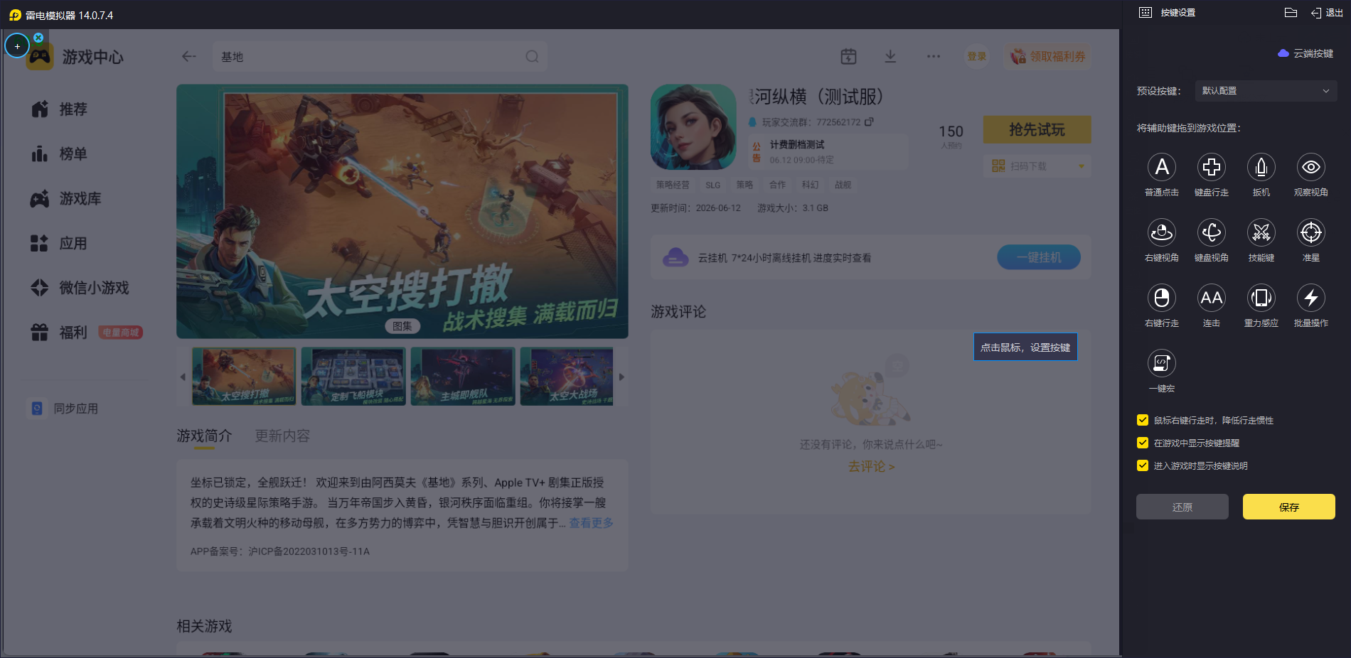Select the 太空搜打撤 screenshot thumbnail
The image size is (1351, 658).
244,377
